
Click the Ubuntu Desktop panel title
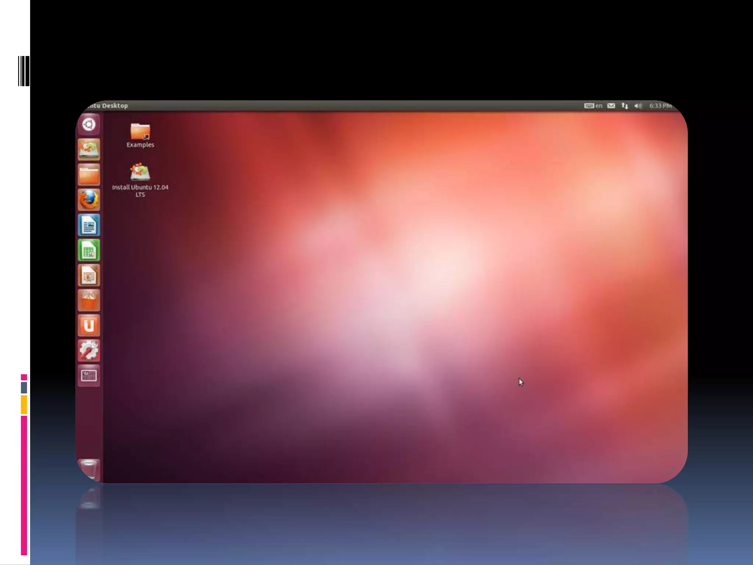(x=108, y=106)
